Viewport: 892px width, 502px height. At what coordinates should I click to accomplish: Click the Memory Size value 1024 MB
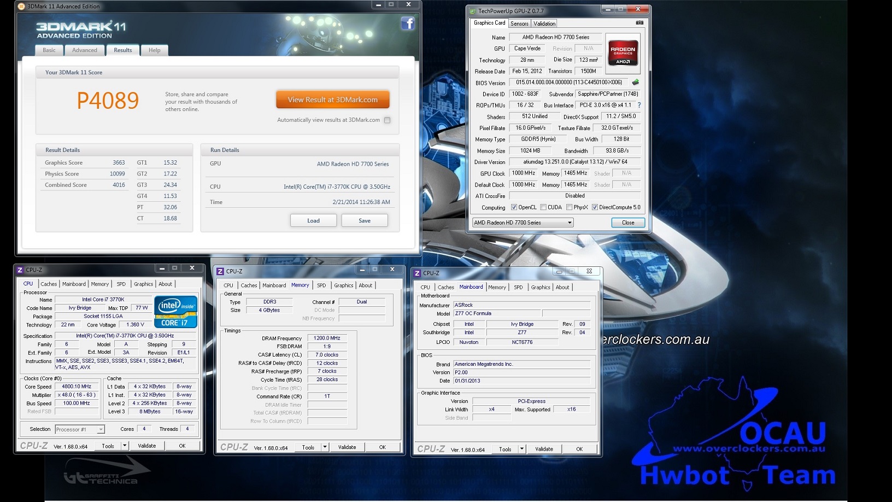pos(530,150)
